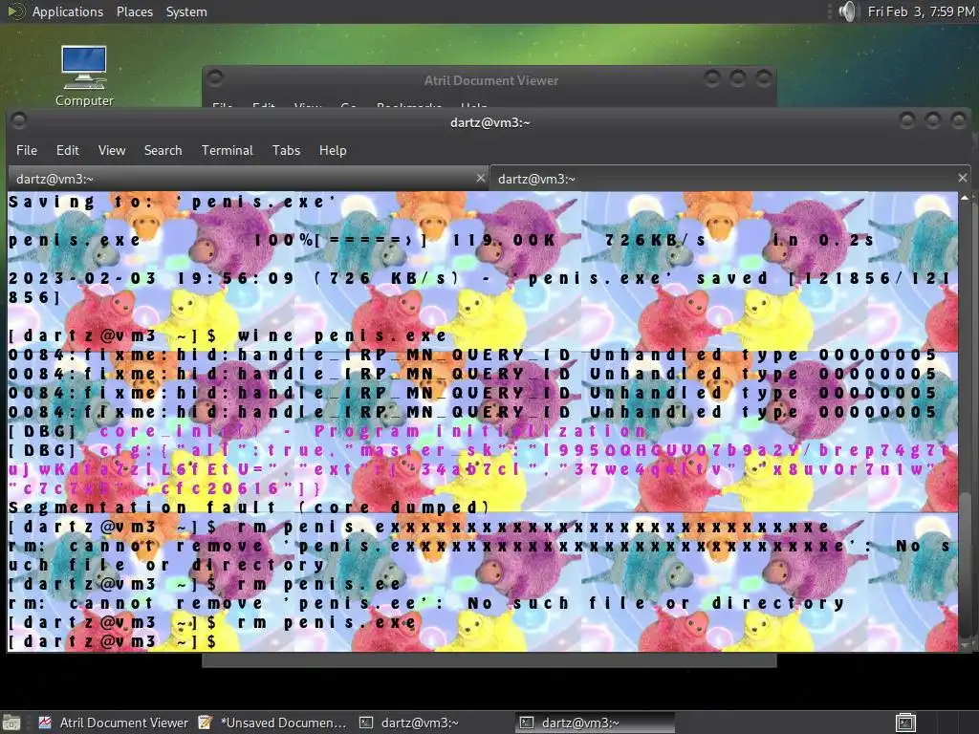
Task: Open the Terminal menu in menu bar
Action: [x=228, y=150]
